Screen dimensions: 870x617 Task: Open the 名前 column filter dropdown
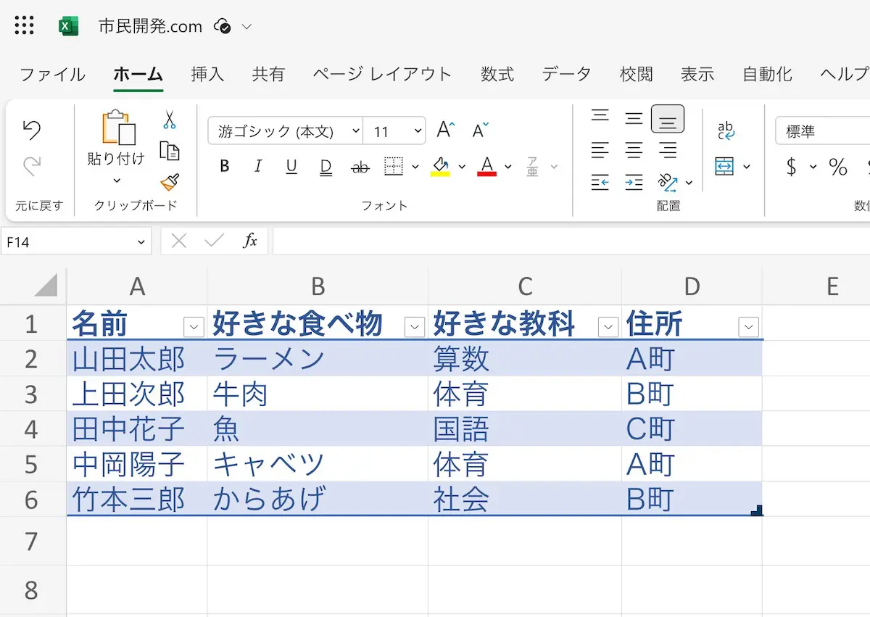tap(194, 327)
